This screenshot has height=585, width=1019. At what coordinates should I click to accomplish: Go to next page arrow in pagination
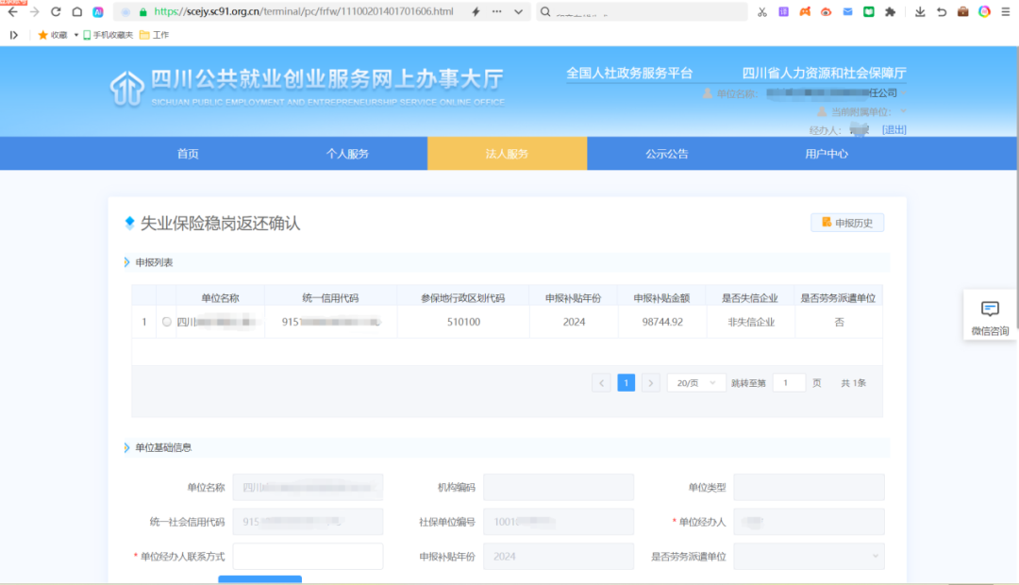point(651,383)
